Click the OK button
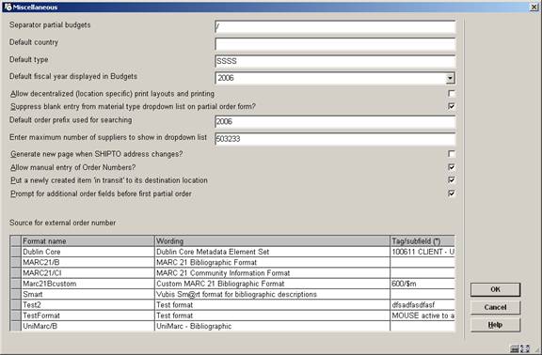The height and width of the screenshot is (355, 542). (495, 289)
